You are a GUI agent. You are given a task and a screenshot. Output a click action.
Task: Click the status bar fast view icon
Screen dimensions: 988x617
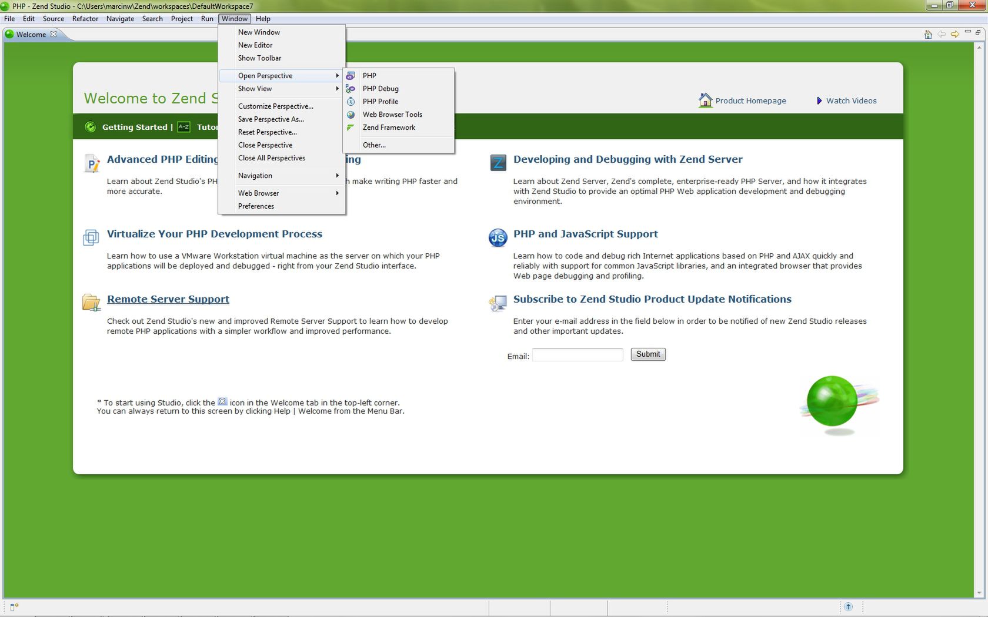(14, 607)
